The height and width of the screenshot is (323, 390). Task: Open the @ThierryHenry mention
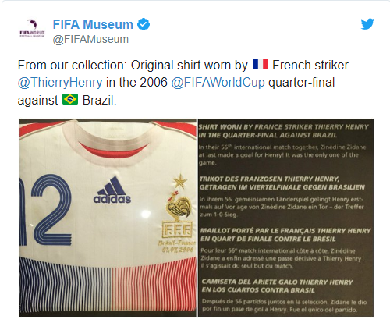(x=60, y=82)
